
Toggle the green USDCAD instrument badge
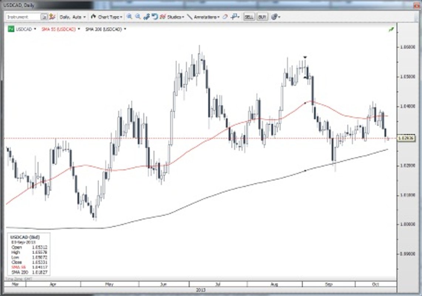click(11, 29)
